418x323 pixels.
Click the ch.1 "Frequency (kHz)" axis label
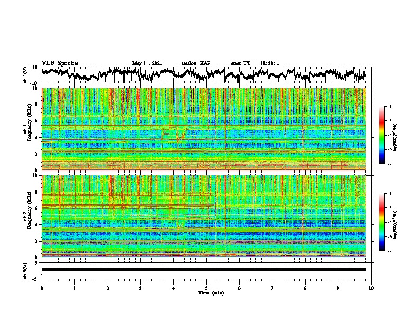(x=29, y=123)
